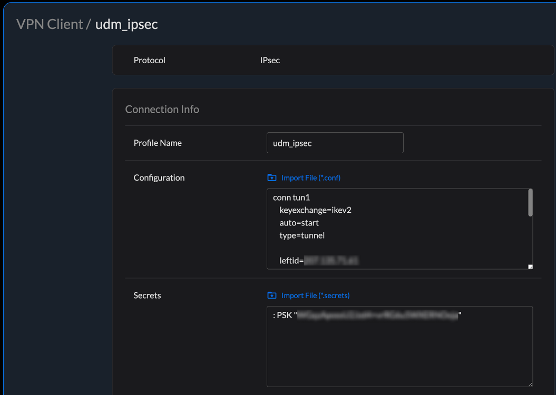Open the Import File (*.conf) link
556x395 pixels.
click(x=310, y=178)
